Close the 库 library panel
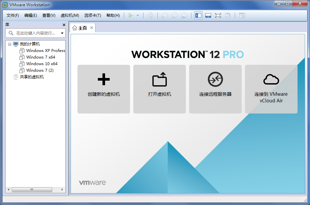Viewport: 310px width, 205px height. [x=64, y=25]
